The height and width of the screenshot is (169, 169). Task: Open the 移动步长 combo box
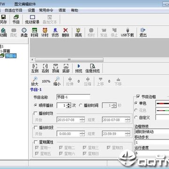click(x=152, y=142)
